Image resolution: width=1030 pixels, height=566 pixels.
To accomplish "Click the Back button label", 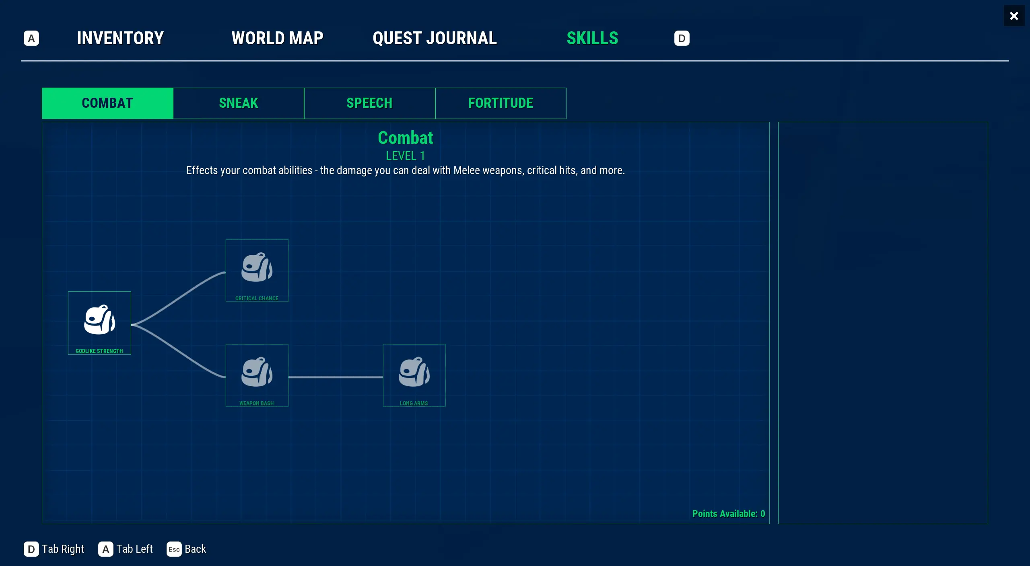I will pos(195,549).
